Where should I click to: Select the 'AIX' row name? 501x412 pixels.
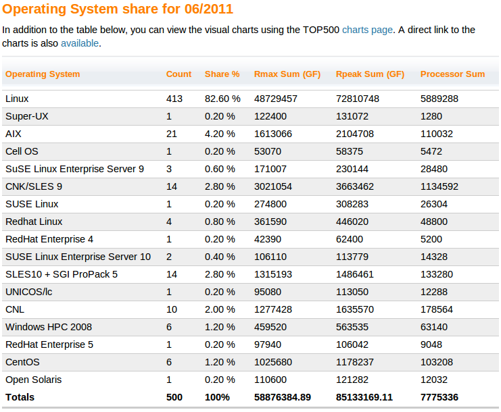14,134
